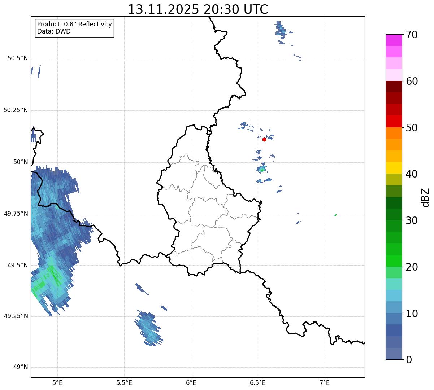
Task: Click the 30 colorbar tick label
Action: point(411,220)
